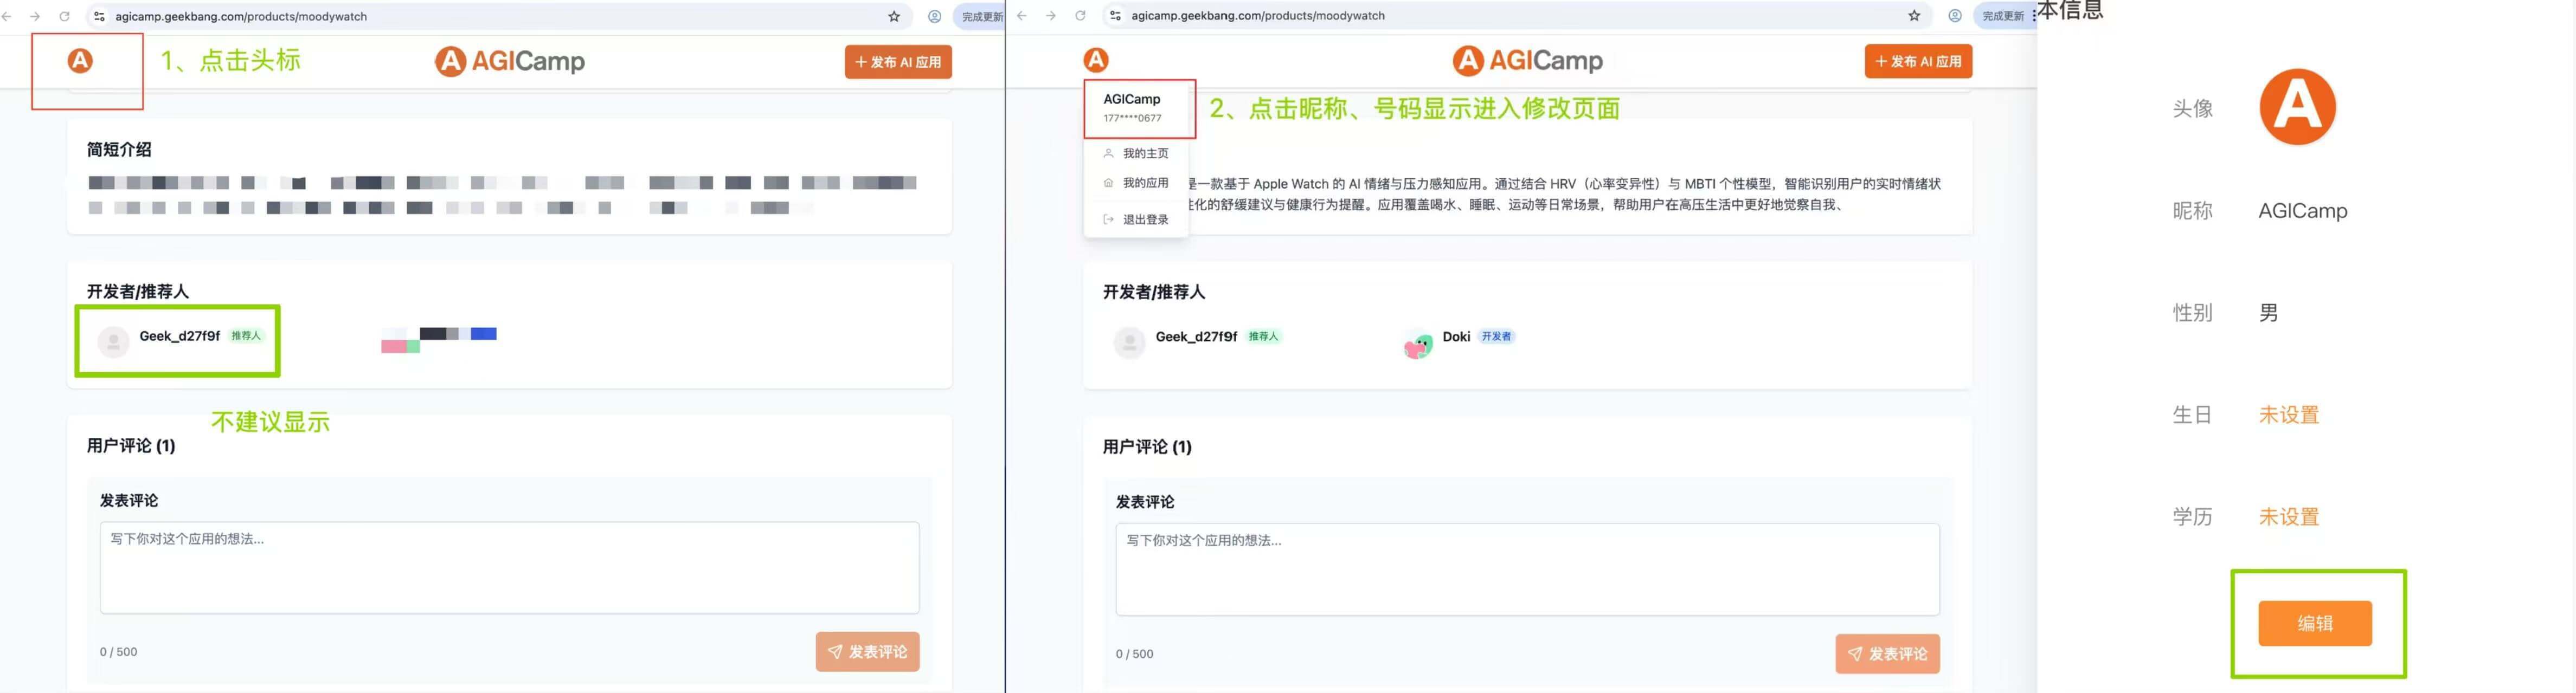
Task: Open 我的主页 from the user menu
Action: pyautogui.click(x=1144, y=154)
